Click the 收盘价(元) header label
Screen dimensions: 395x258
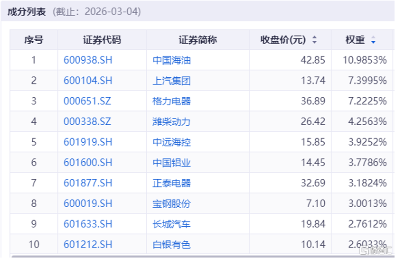coord(283,40)
